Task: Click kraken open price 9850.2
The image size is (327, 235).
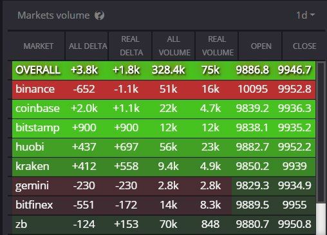Action: [x=252, y=166]
